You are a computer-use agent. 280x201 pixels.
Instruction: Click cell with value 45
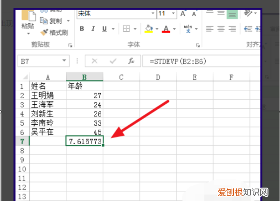click(x=84, y=132)
